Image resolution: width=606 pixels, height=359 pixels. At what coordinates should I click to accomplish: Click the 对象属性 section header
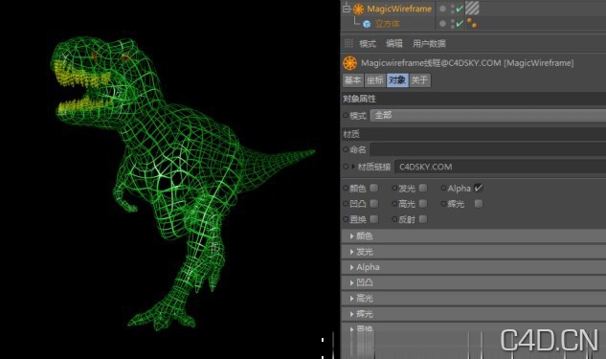[x=474, y=99]
